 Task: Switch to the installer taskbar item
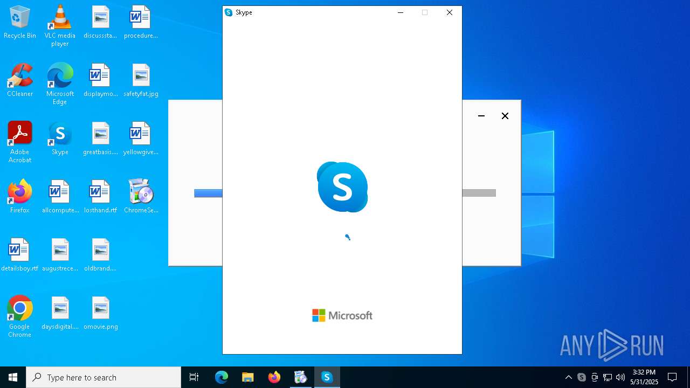(301, 377)
